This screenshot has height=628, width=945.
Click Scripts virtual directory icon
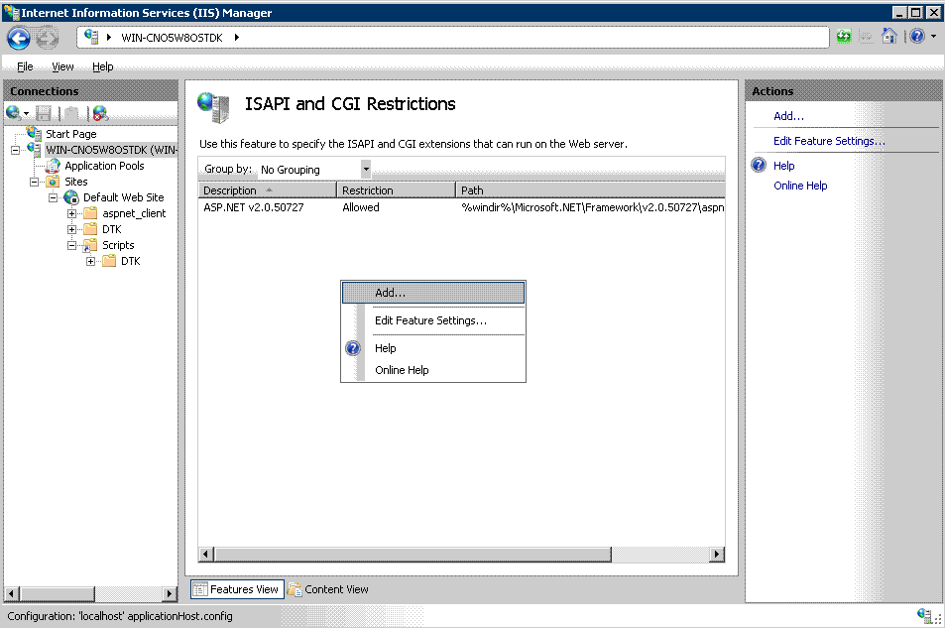point(90,245)
